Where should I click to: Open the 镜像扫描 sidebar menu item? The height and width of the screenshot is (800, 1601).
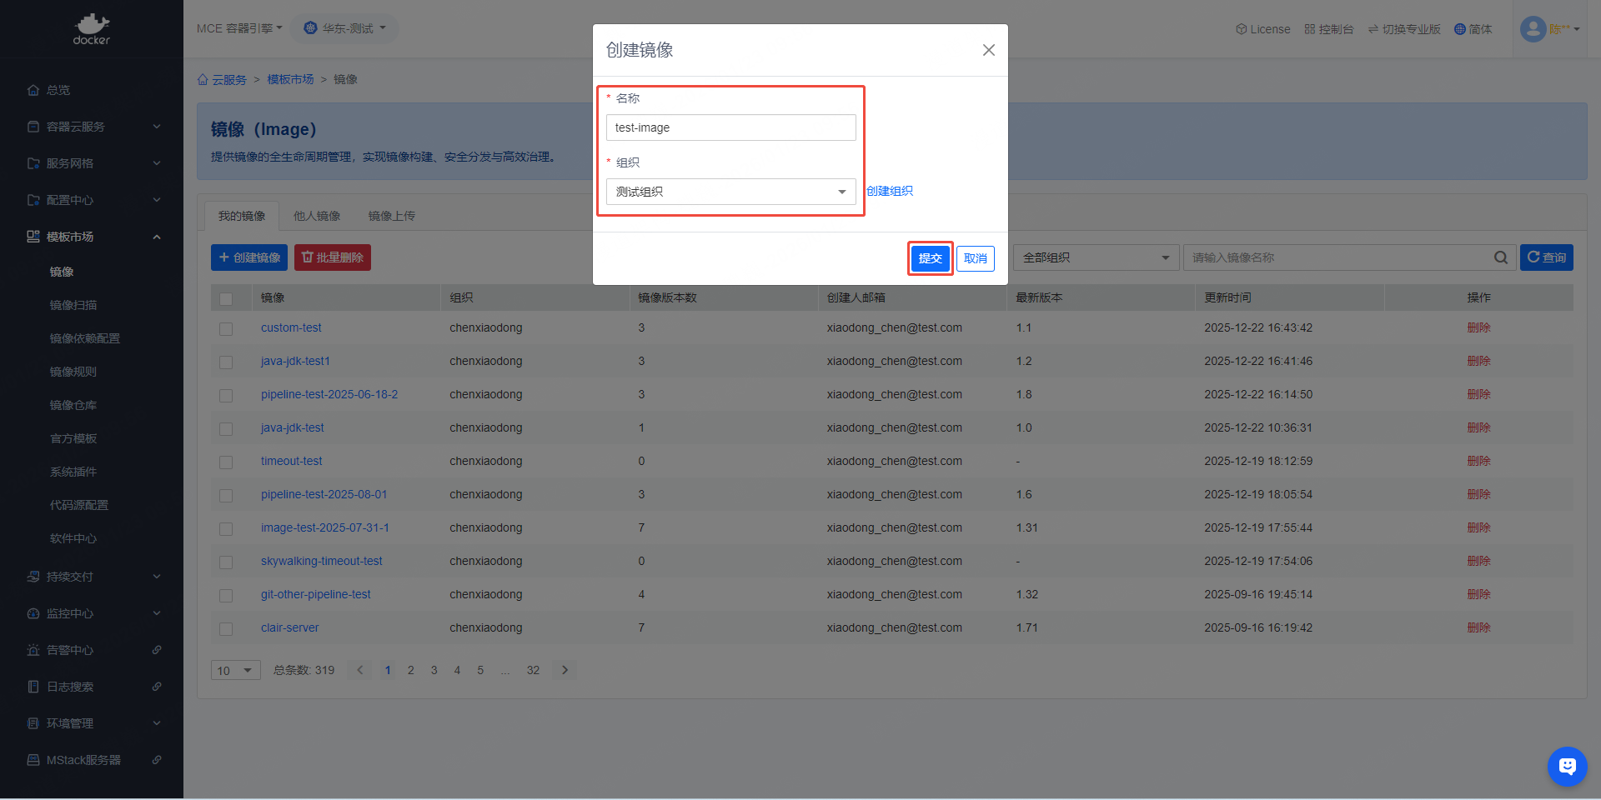point(73,305)
